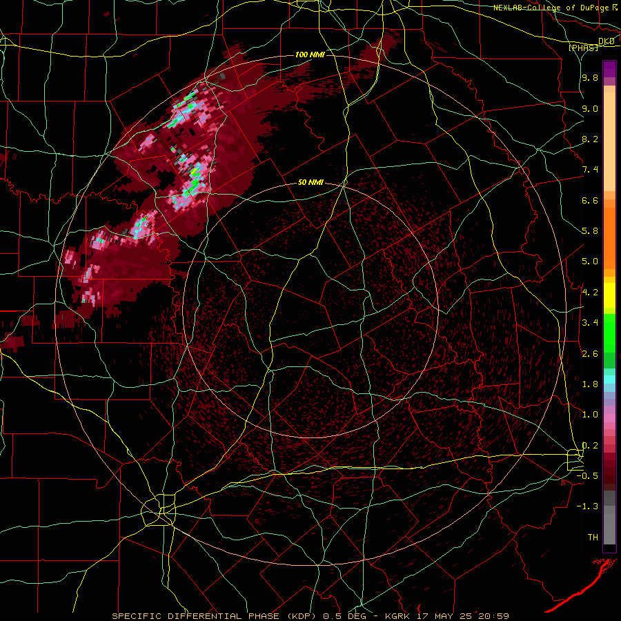Click the 5.0 scale value

point(590,262)
